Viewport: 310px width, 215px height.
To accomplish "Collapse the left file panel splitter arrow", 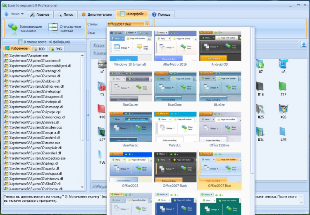I will tap(88, 115).
